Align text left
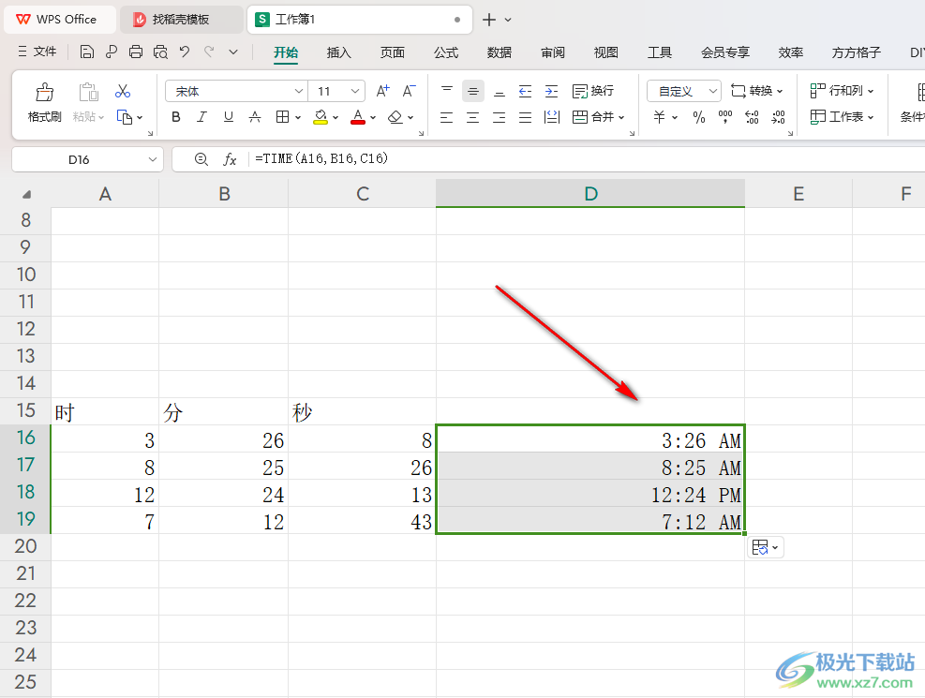Image resolution: width=925 pixels, height=698 pixels. pos(447,117)
